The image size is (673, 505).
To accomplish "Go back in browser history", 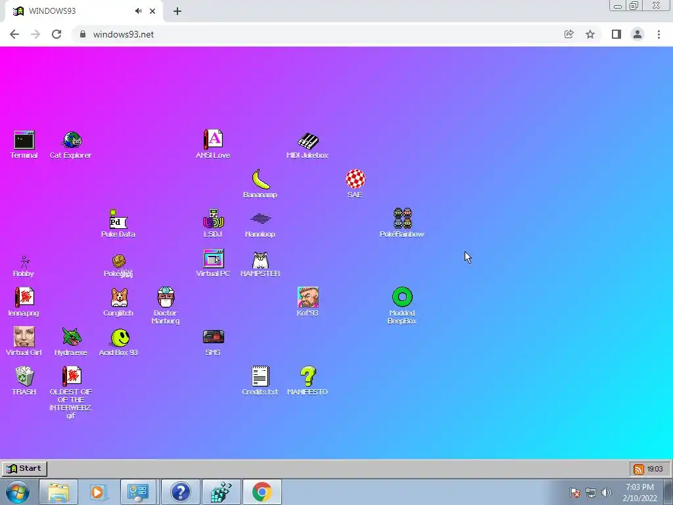I will click(14, 34).
